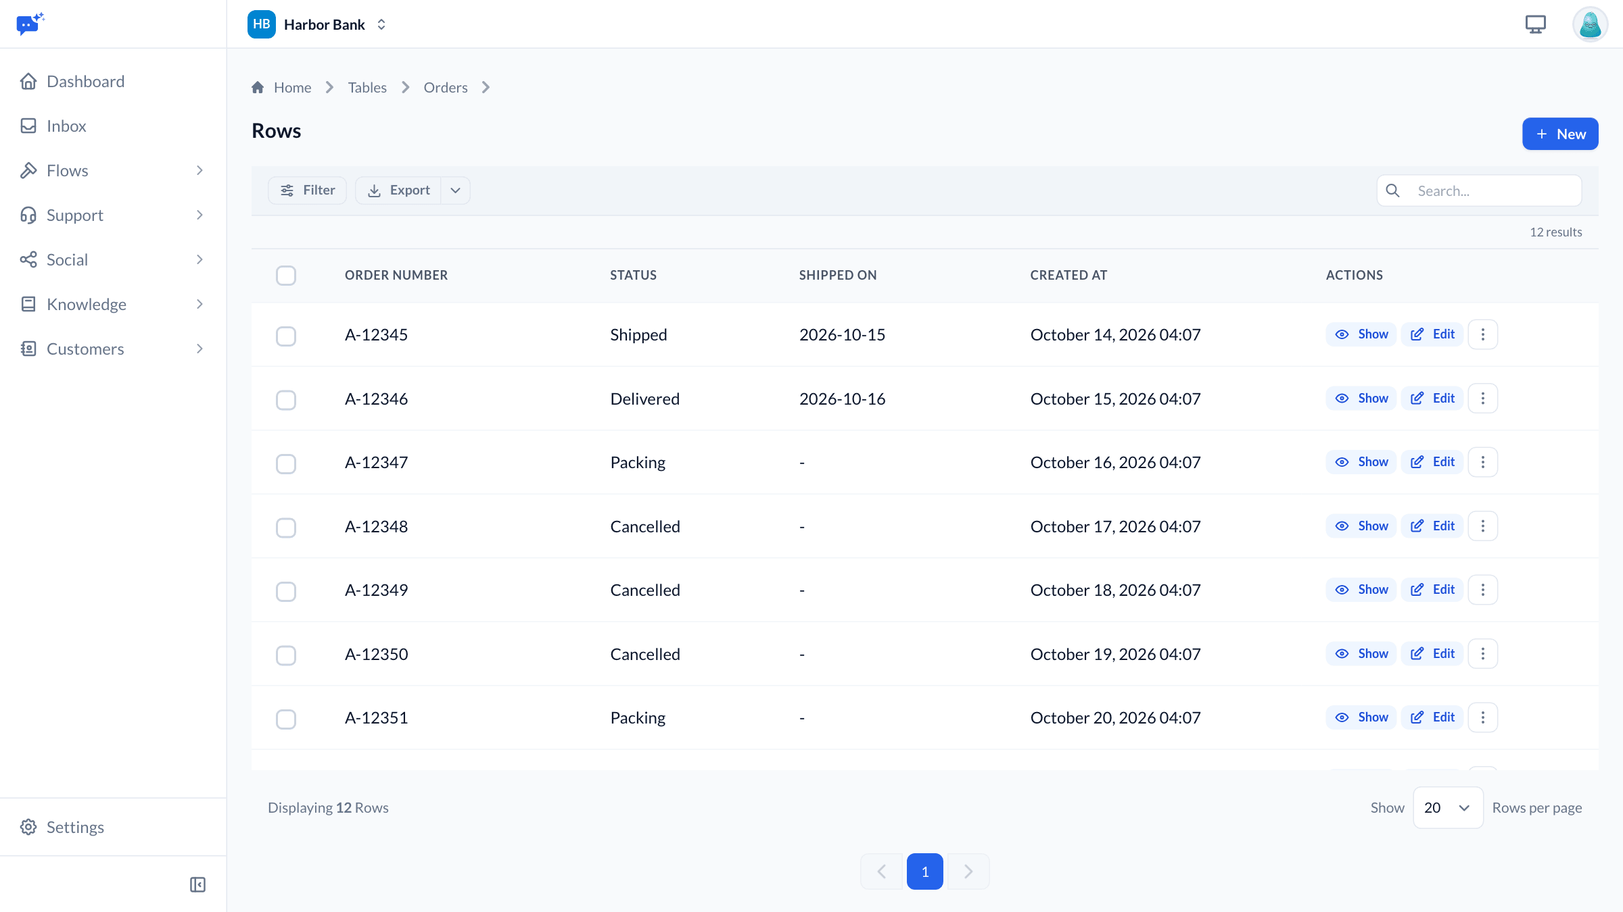This screenshot has height=912, width=1623.
Task: Click the Home breadcrumb link
Action: click(292, 87)
